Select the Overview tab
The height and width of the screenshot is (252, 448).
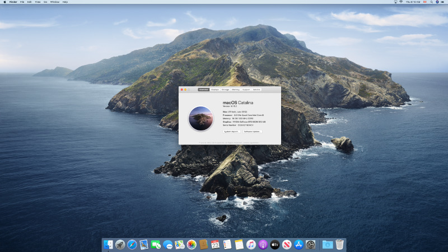(203, 90)
